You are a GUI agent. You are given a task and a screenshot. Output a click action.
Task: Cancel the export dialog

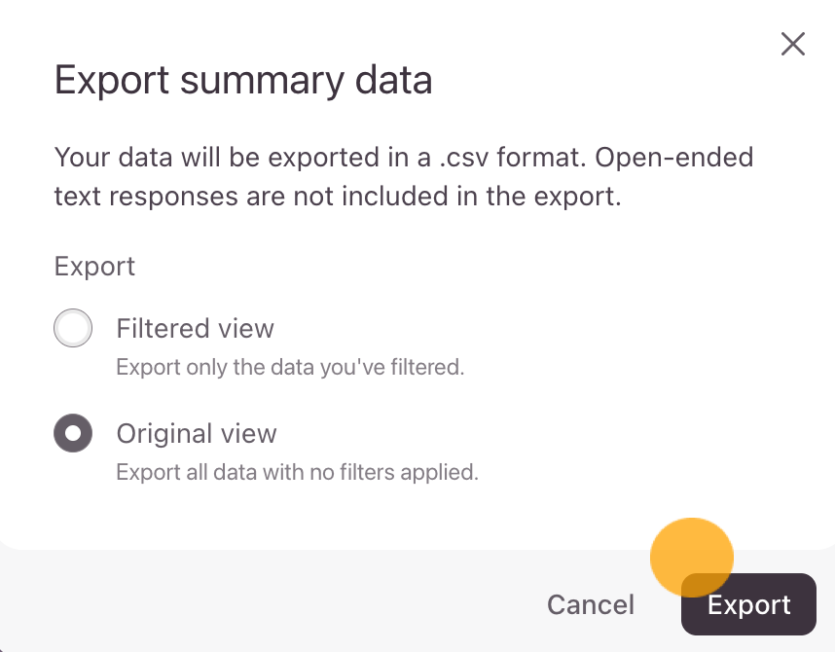(x=591, y=604)
